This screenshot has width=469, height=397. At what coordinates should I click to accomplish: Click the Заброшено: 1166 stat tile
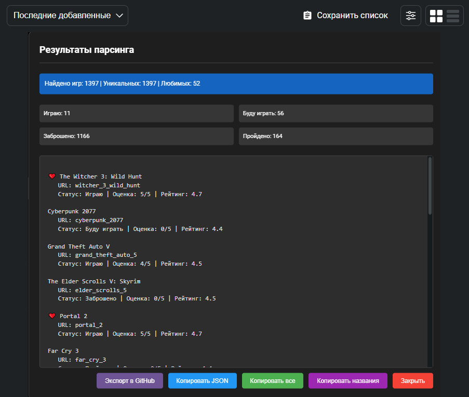pyautogui.click(x=136, y=136)
